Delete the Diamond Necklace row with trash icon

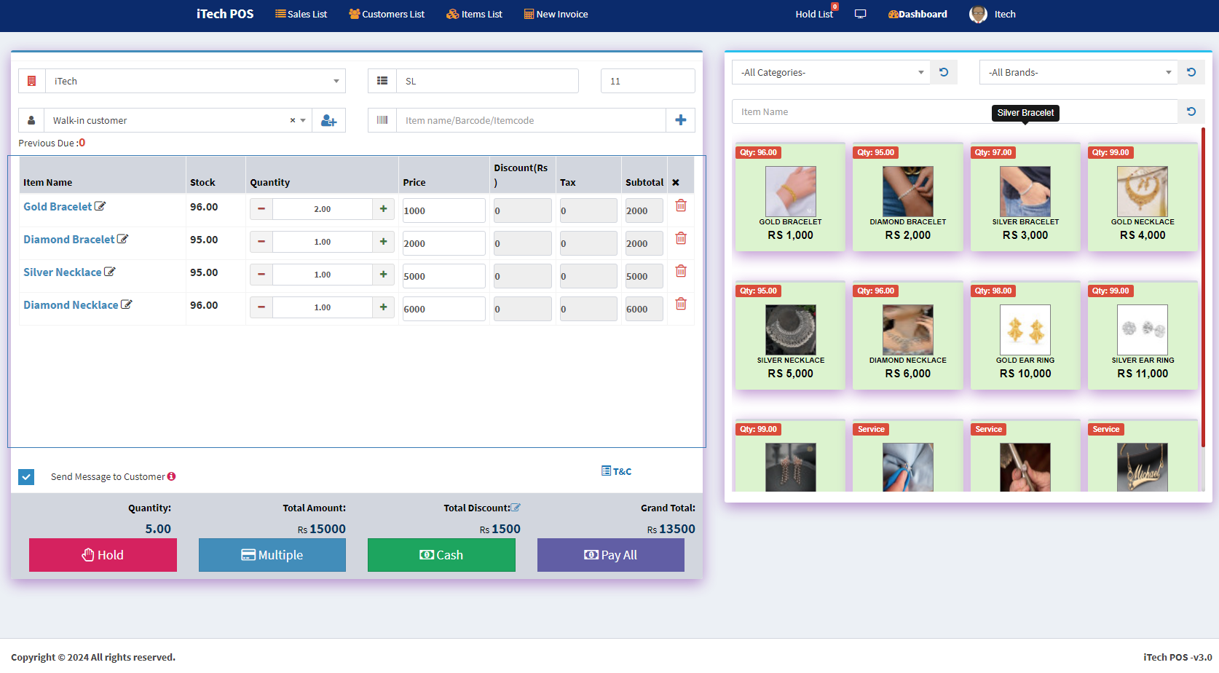[x=681, y=304]
